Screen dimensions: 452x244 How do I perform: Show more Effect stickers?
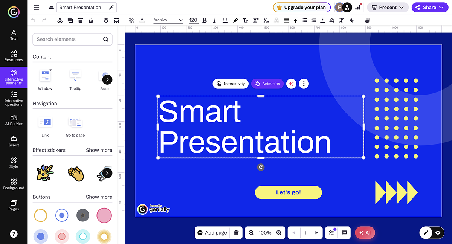coord(99,150)
